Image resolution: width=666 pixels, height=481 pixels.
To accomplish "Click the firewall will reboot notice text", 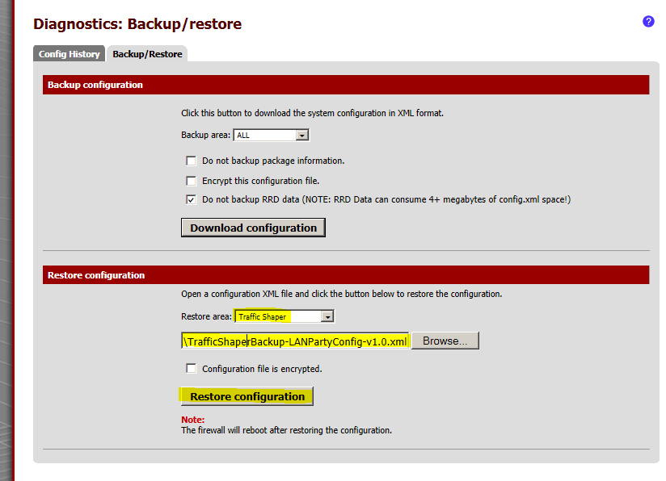I will pos(286,430).
